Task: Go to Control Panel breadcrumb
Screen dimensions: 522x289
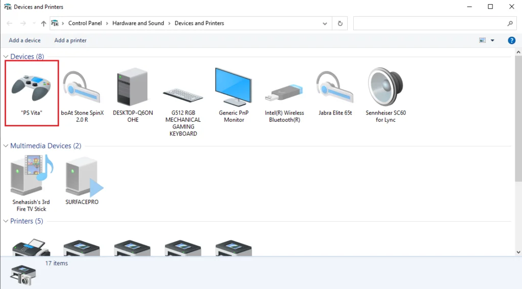Action: point(85,23)
